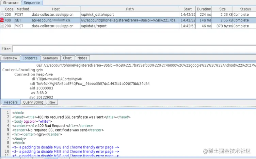This screenshot has width=256, height=159.
Task: Select the di header value YTBJeNmvuXcDACbrtyHVpIAK
Action: pos(59,79)
